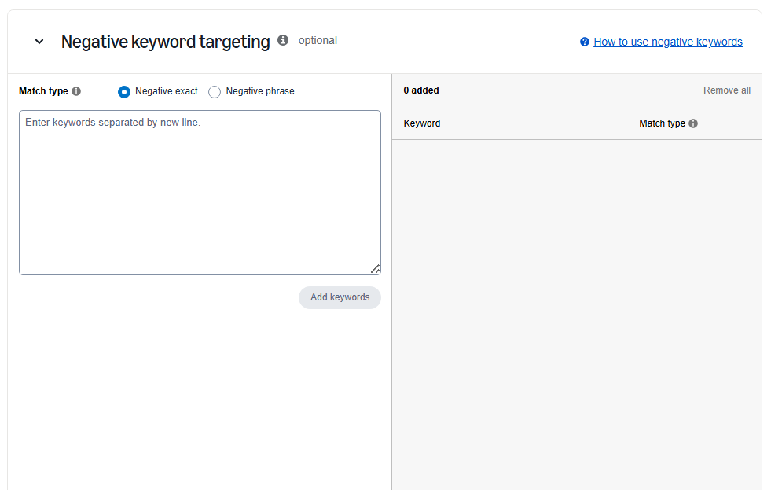Click the Negative keyword targeting heading
The image size is (771, 490).
[x=166, y=42]
